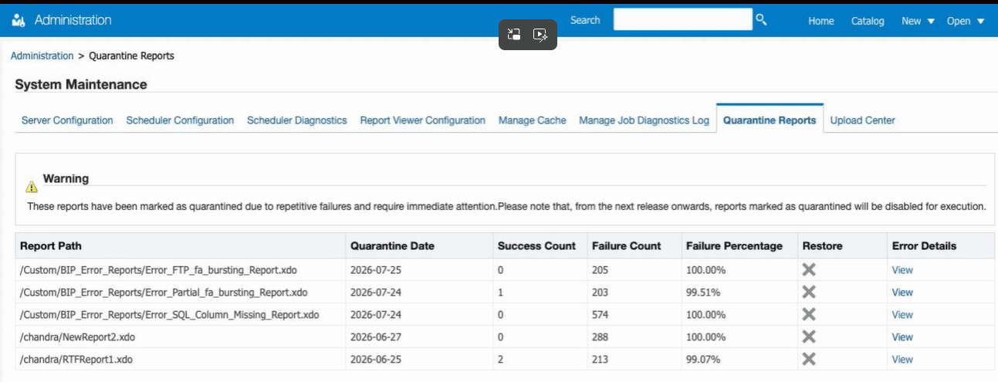The width and height of the screenshot is (998, 382).
Task: Click the 99.07% failure percentage cell
Action: tap(739, 360)
